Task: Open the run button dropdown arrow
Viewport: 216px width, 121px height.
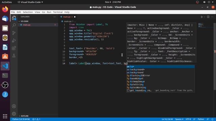Action: pos(205,17)
